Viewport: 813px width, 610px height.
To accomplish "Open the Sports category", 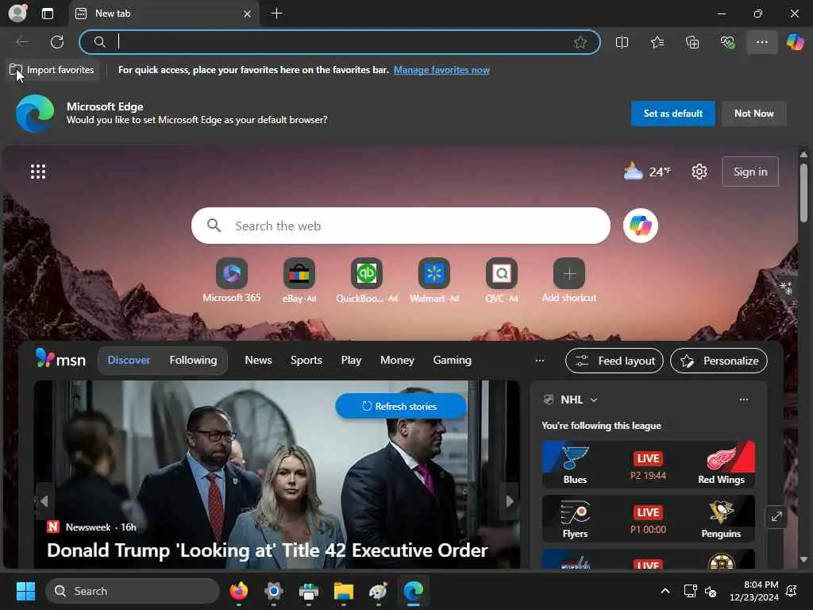I will [306, 361].
